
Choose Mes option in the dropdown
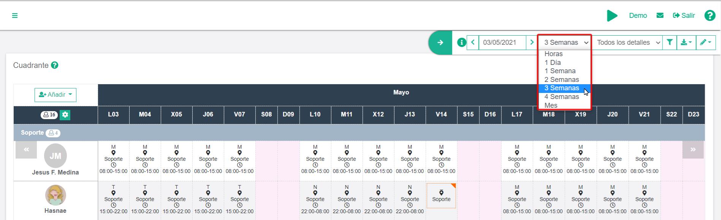551,105
